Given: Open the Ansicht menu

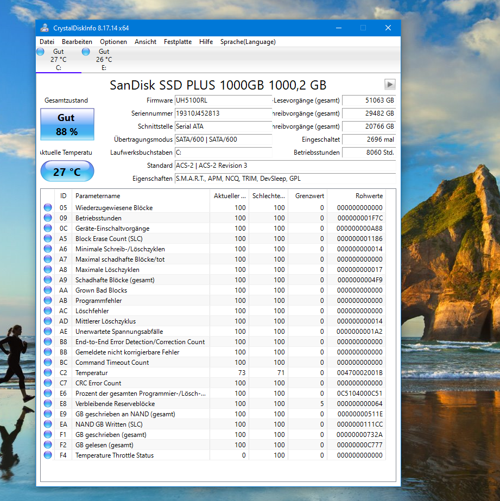Looking at the screenshot, I should [145, 42].
